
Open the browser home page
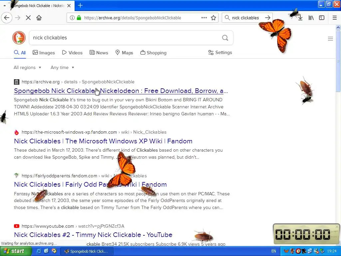coord(39,18)
